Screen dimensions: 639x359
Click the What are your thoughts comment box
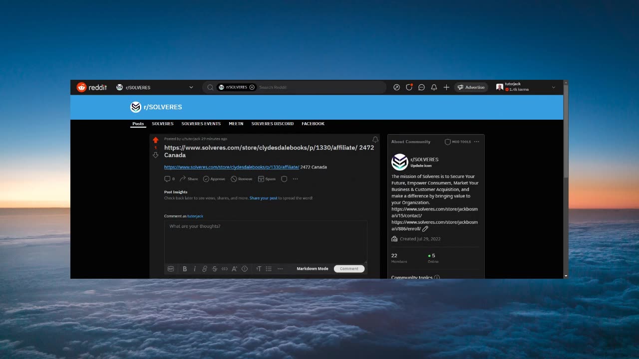(x=266, y=241)
